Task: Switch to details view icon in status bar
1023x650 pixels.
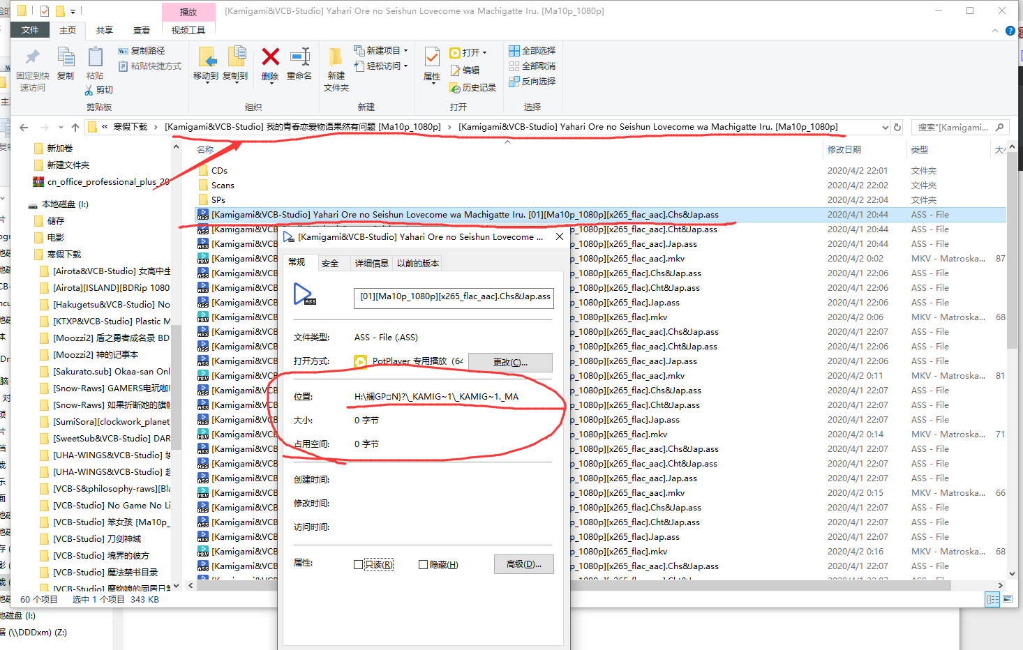Action: click(992, 599)
